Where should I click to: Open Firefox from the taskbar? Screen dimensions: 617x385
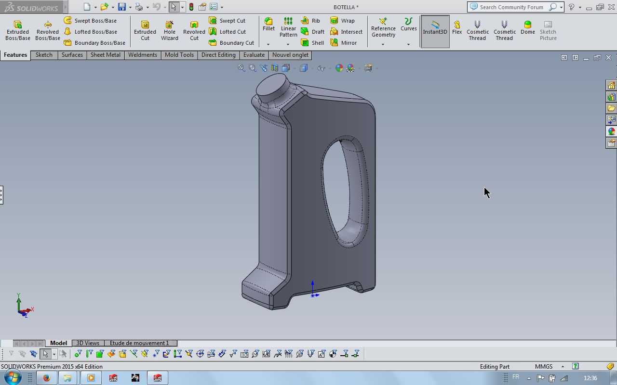(46, 378)
